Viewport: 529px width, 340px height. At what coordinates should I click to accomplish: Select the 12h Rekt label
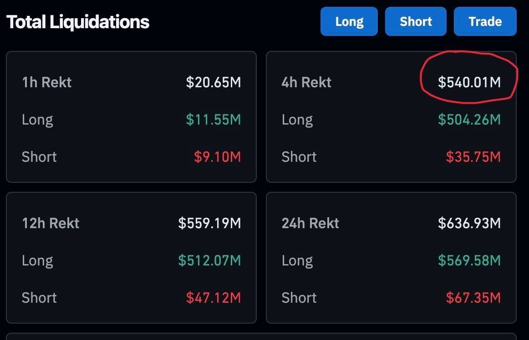51,223
